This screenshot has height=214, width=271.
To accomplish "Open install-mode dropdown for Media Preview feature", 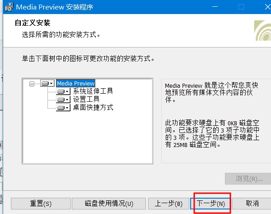I will (x=47, y=83).
